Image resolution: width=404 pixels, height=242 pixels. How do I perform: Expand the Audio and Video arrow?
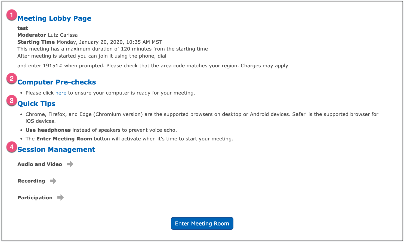(70, 164)
